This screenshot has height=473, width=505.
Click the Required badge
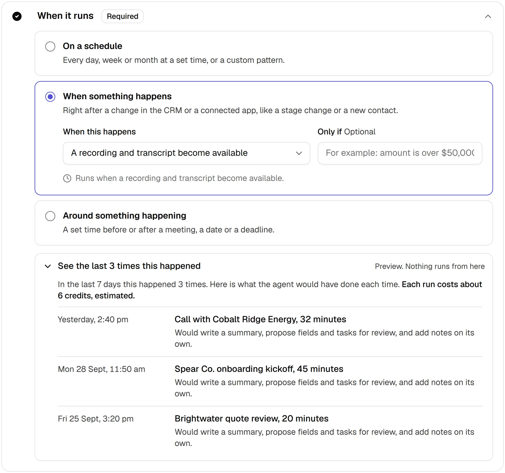(x=122, y=16)
